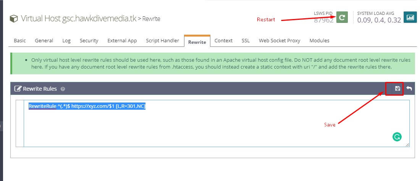Switch to the Basic tab
Viewport: 420px width, 181px height.
[x=20, y=40]
